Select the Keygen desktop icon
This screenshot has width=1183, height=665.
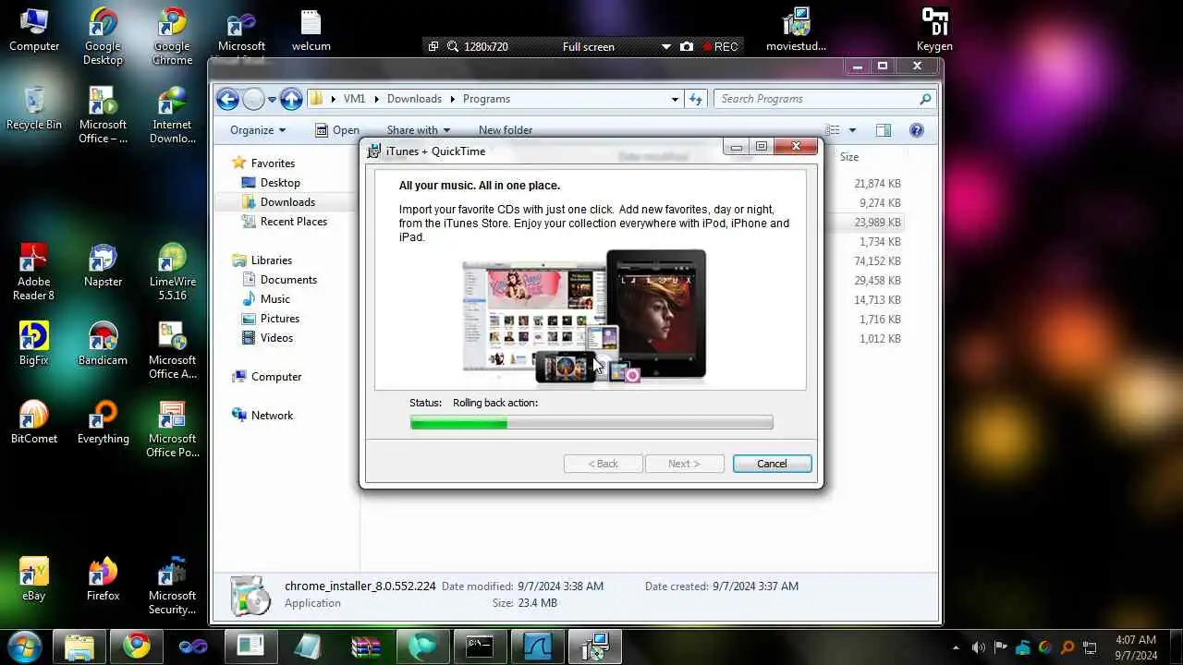tap(934, 30)
